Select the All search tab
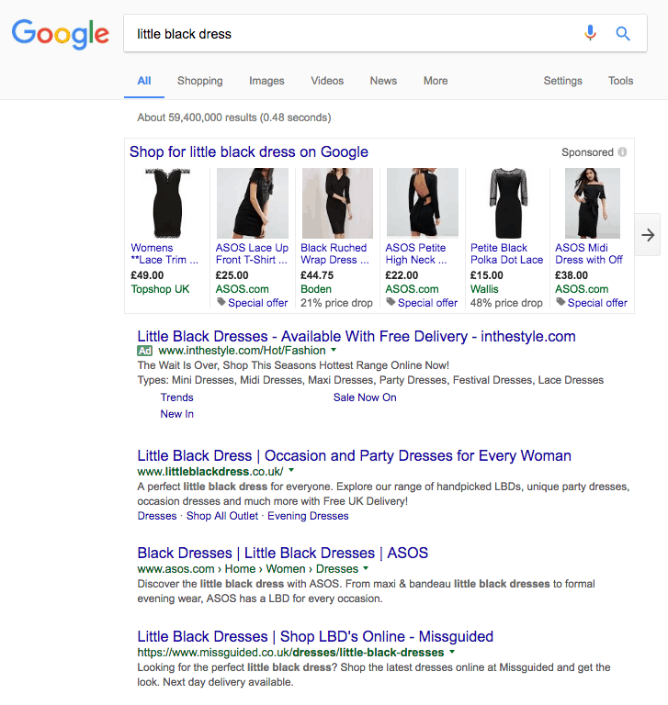The width and height of the screenshot is (668, 705). (x=144, y=81)
